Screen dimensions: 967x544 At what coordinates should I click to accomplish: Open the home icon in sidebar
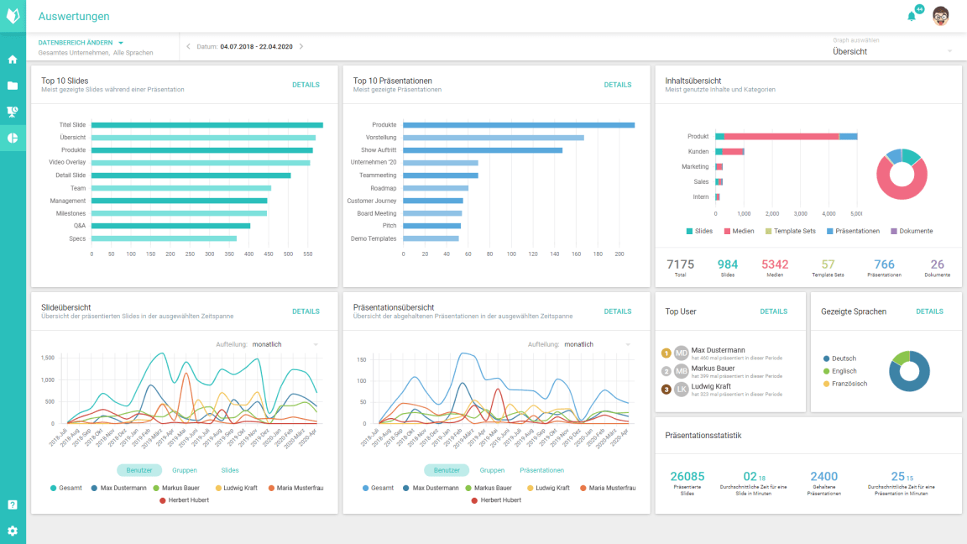tap(13, 60)
